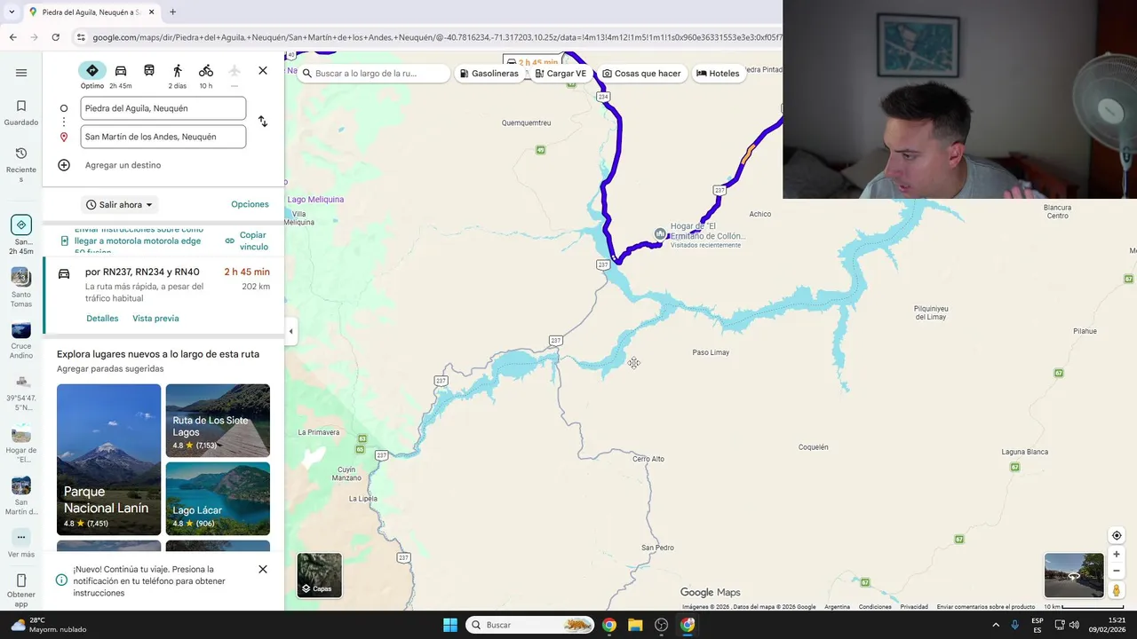Open the Google Maps hamburger menu
The image size is (1137, 639).
(21, 73)
